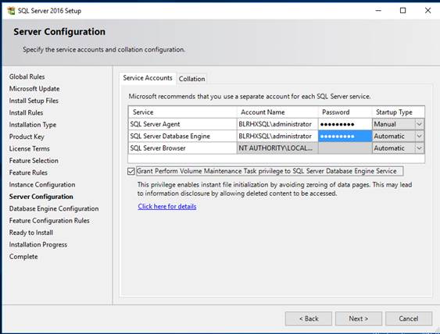This screenshot has width=440, height=334.
Task: Go back with the Back button
Action: pos(309,318)
